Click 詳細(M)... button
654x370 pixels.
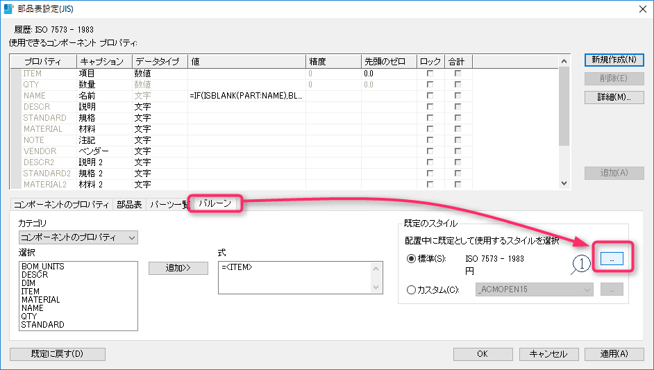pos(614,97)
